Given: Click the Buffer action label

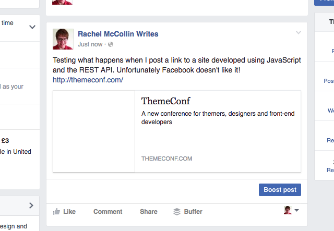Looking at the screenshot, I should tap(193, 212).
